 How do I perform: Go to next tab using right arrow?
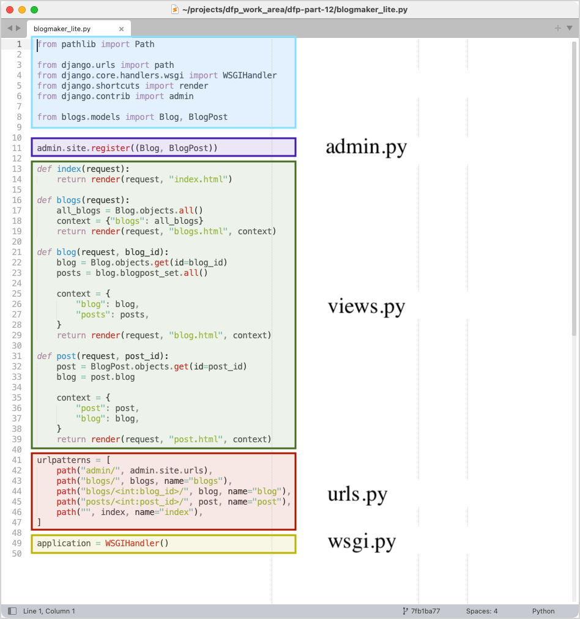pos(18,28)
